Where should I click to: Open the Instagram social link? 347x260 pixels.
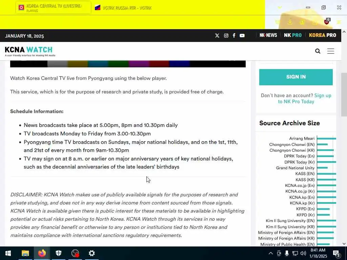coord(226,36)
